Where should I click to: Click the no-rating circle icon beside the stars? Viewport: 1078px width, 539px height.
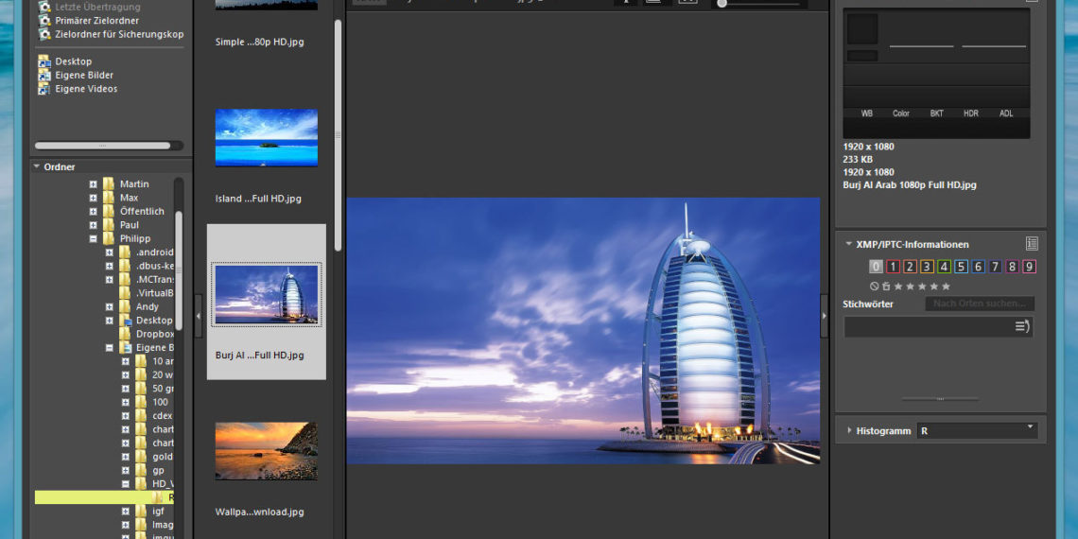875,286
